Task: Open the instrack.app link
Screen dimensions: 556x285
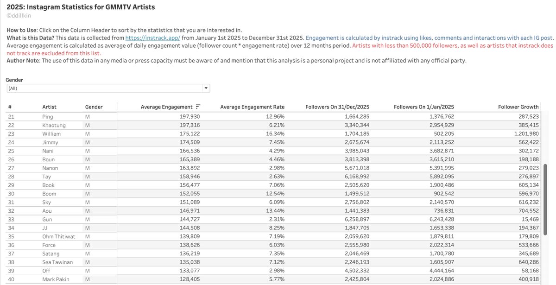Action: pyautogui.click(x=153, y=38)
